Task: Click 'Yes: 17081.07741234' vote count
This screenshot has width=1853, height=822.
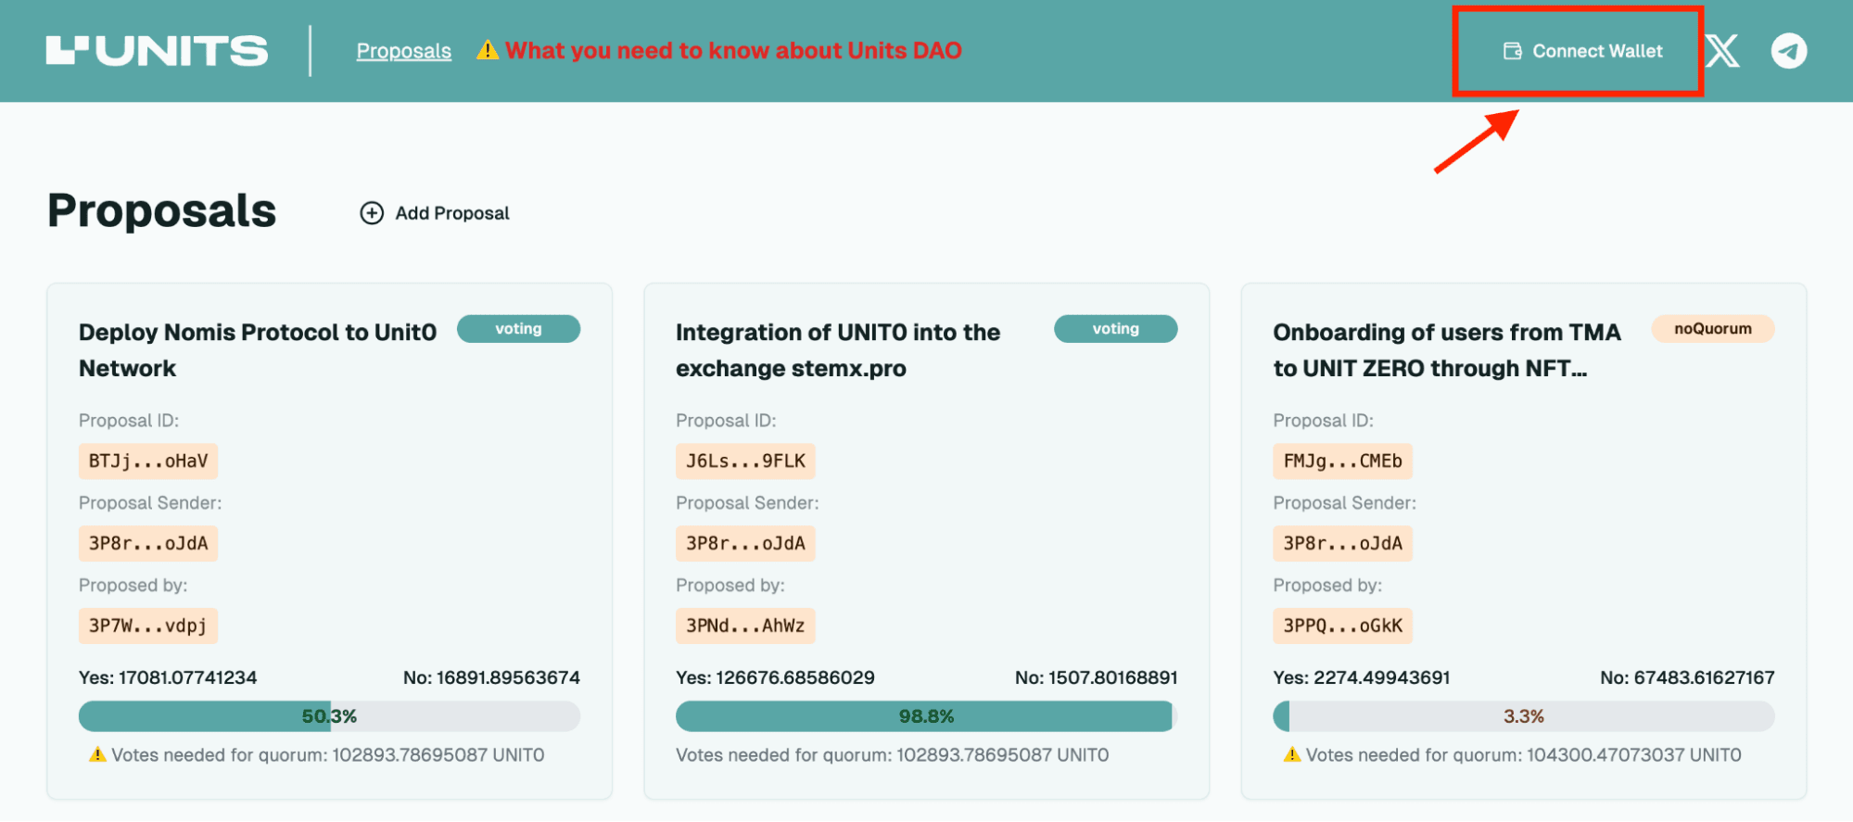Action: coord(168,677)
